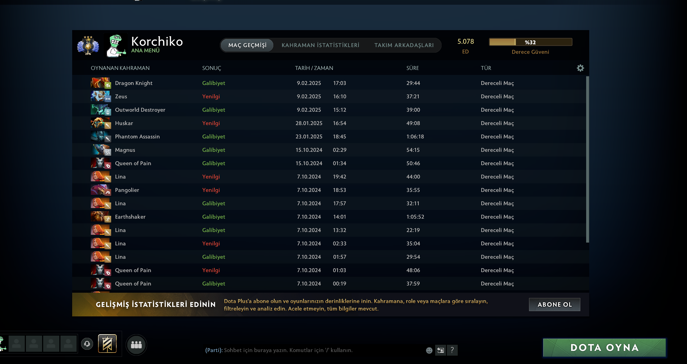Screen dimensions: 687x364
Task: Click the rank medal badge icon
Action: [x=88, y=45]
